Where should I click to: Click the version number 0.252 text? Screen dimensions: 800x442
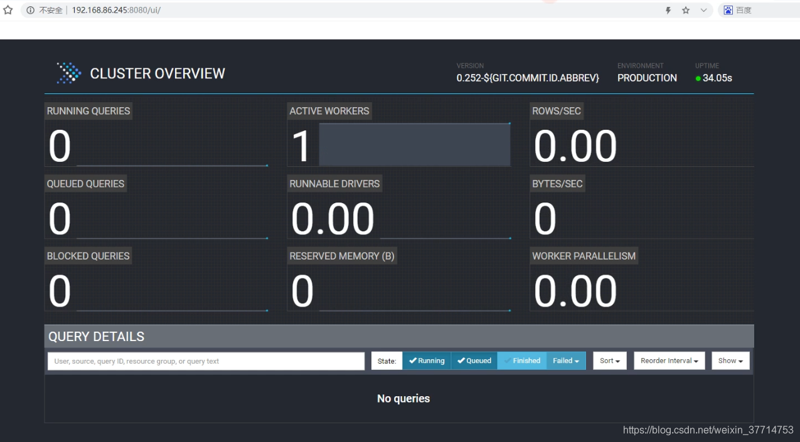[528, 78]
